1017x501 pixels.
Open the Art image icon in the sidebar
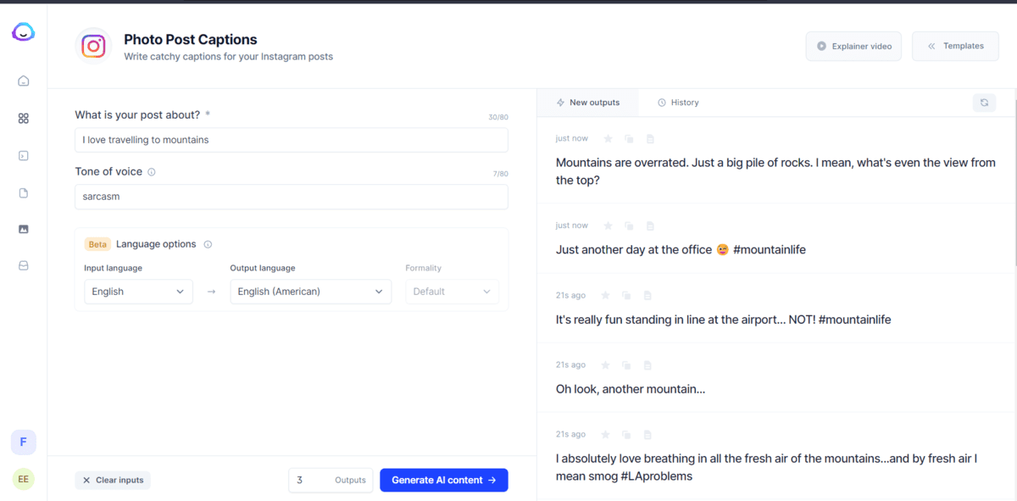point(24,229)
